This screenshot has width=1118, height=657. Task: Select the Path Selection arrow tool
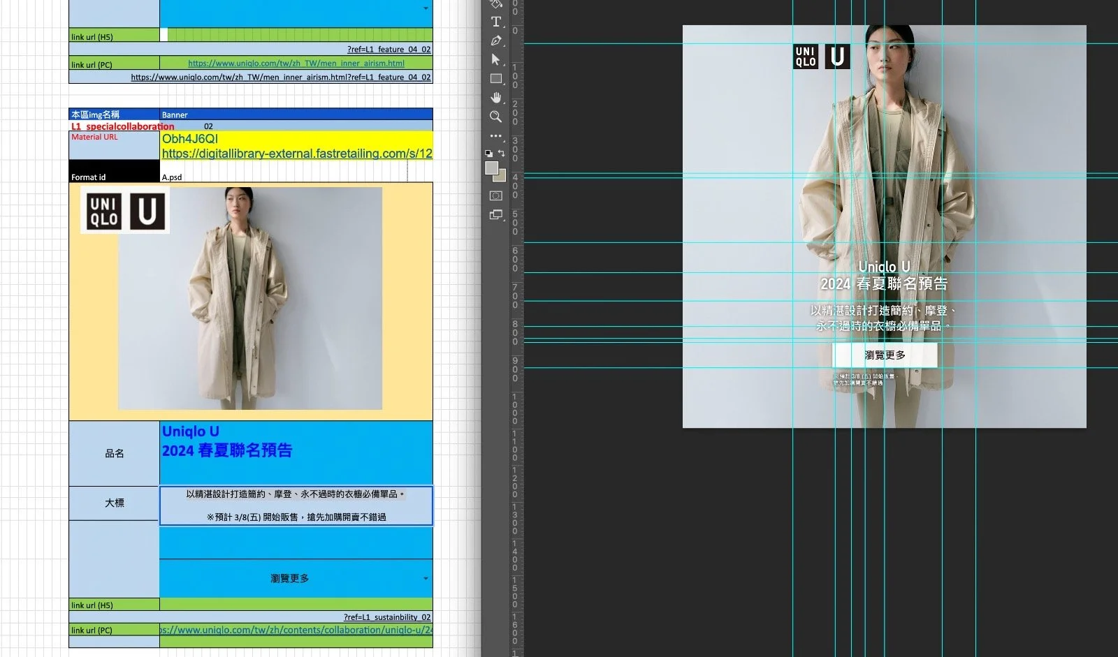pyautogui.click(x=496, y=59)
